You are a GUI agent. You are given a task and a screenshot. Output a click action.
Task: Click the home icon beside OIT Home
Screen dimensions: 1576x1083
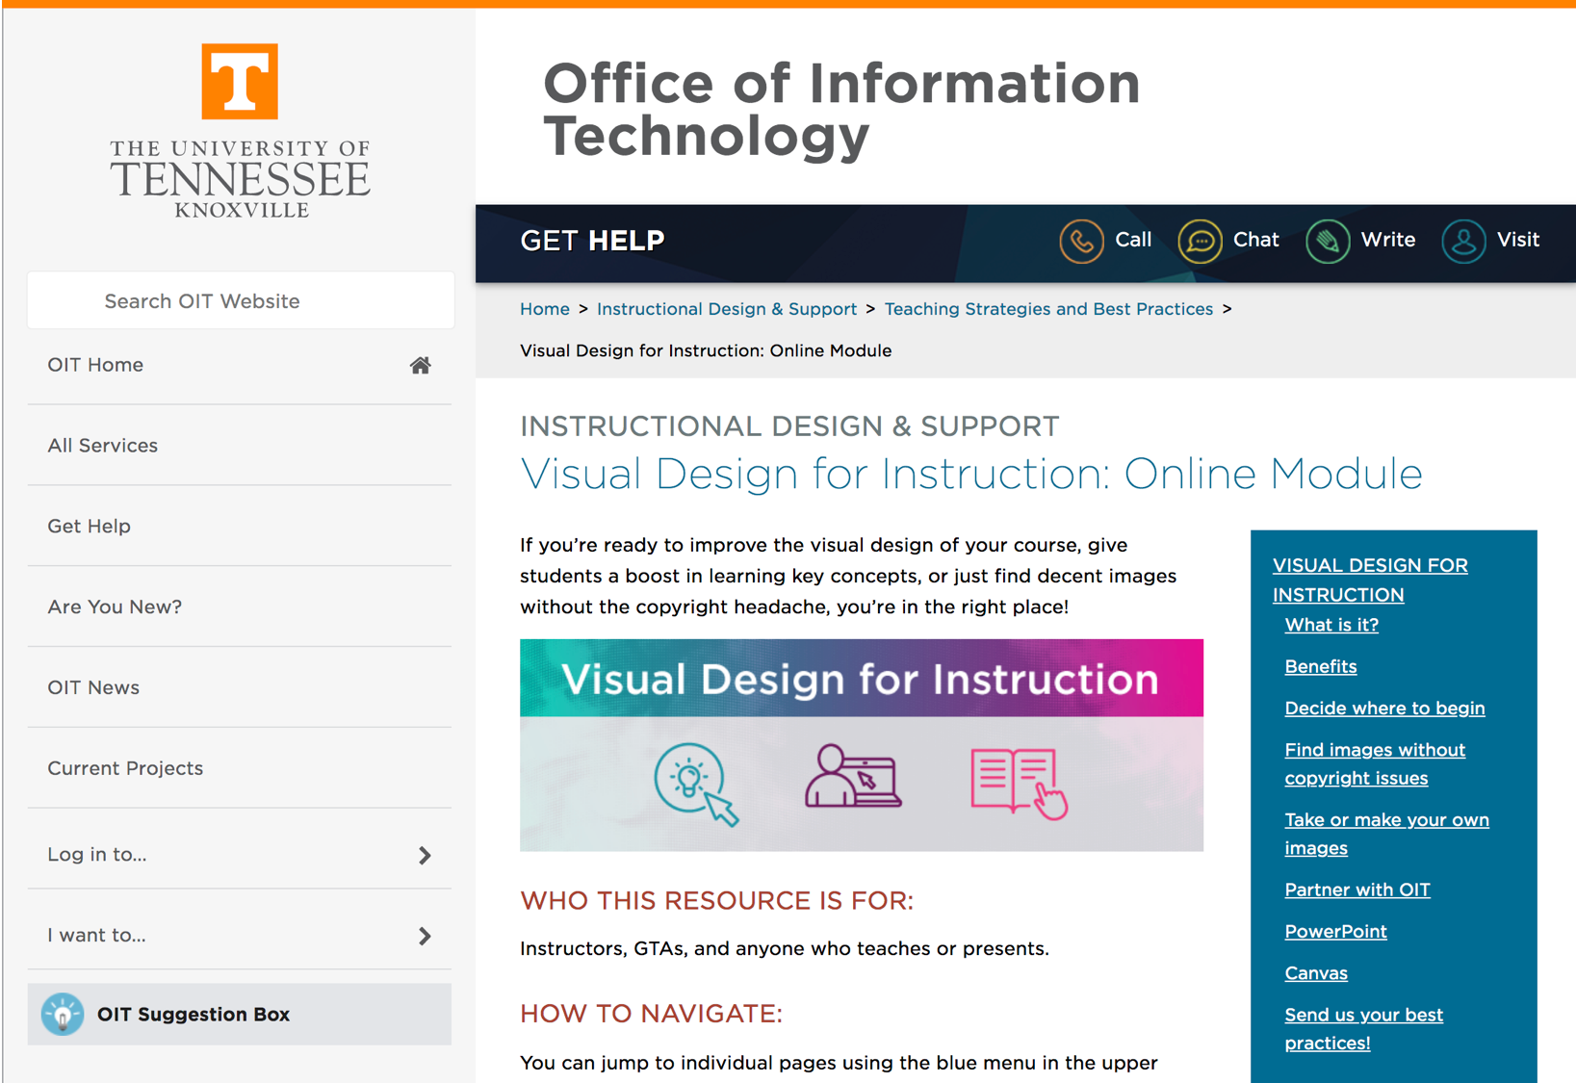421,365
